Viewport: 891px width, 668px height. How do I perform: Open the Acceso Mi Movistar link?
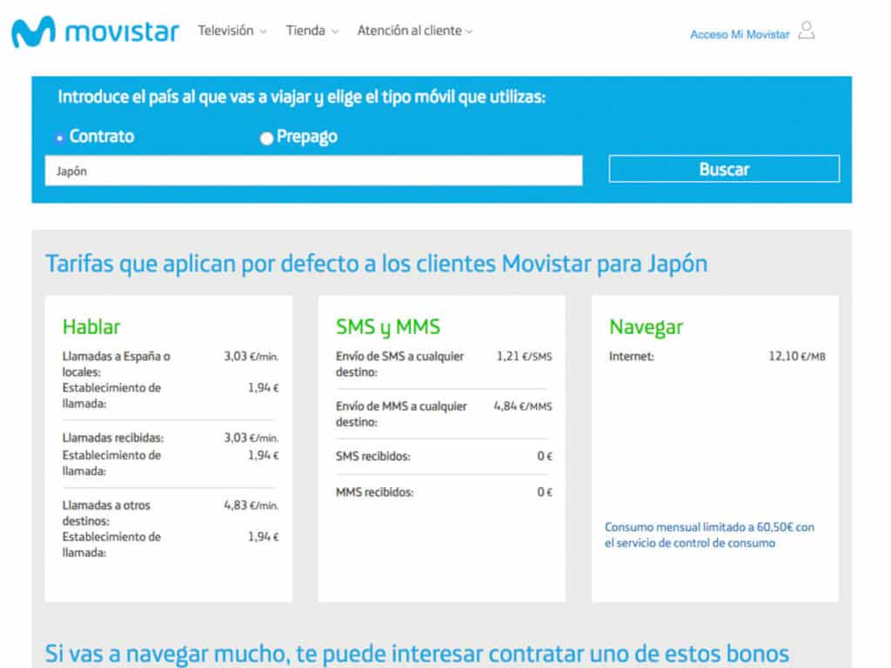click(x=740, y=35)
